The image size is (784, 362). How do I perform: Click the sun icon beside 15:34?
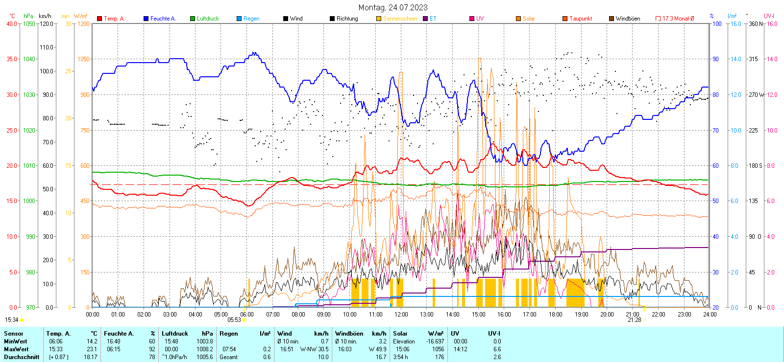[22, 320]
